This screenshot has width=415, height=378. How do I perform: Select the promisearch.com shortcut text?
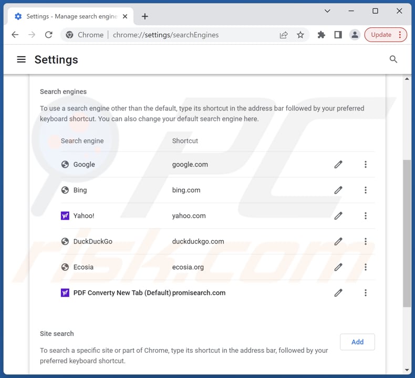click(x=199, y=293)
